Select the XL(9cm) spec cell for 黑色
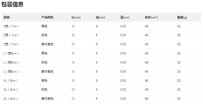This screenshot has width=203, height=105. 11,81
